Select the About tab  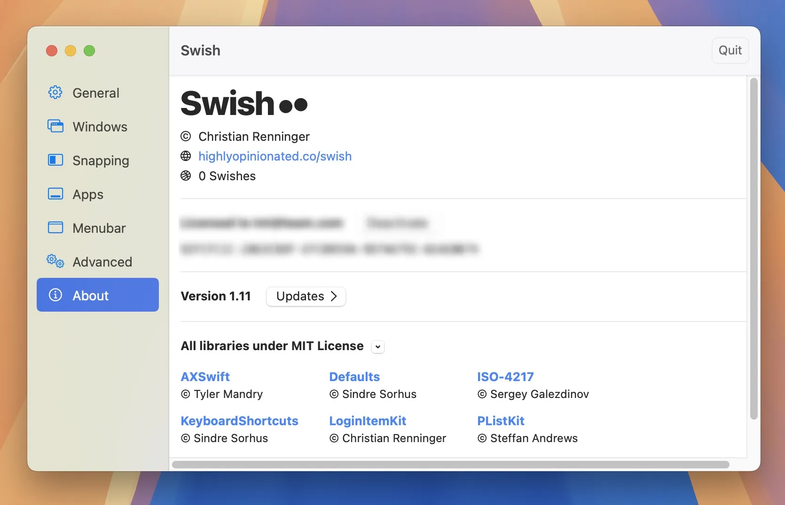98,295
